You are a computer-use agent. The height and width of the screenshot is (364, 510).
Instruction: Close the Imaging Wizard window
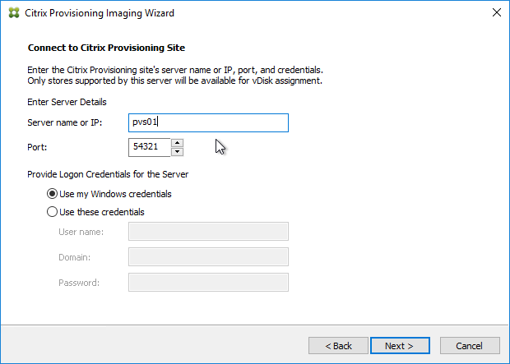click(496, 12)
